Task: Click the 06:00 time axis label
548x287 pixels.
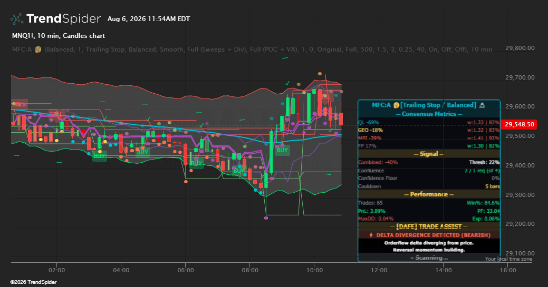Action: click(186, 270)
